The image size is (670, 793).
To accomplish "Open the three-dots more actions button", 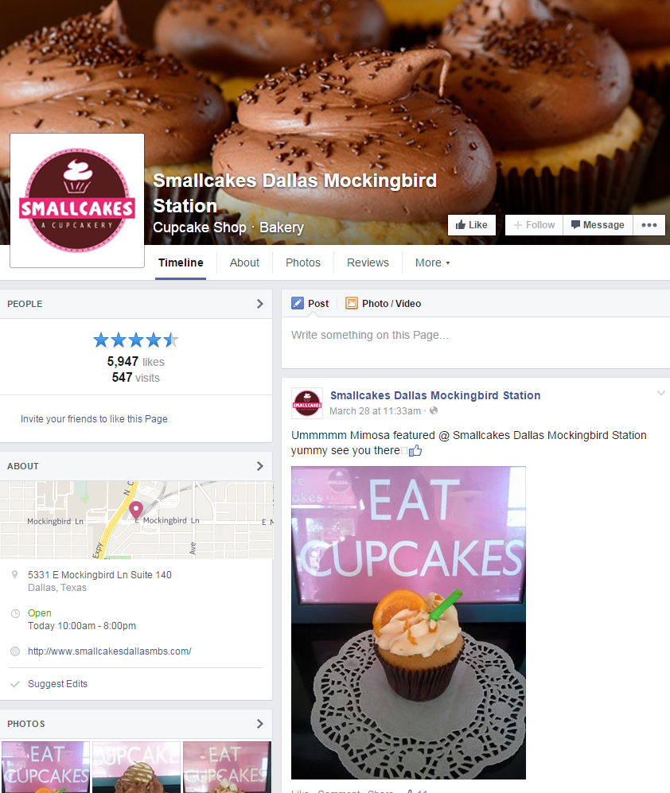I will click(x=649, y=225).
